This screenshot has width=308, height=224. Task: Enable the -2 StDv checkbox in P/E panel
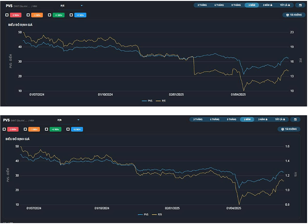(7, 15)
